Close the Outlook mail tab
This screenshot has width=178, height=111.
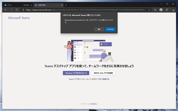[31, 5]
